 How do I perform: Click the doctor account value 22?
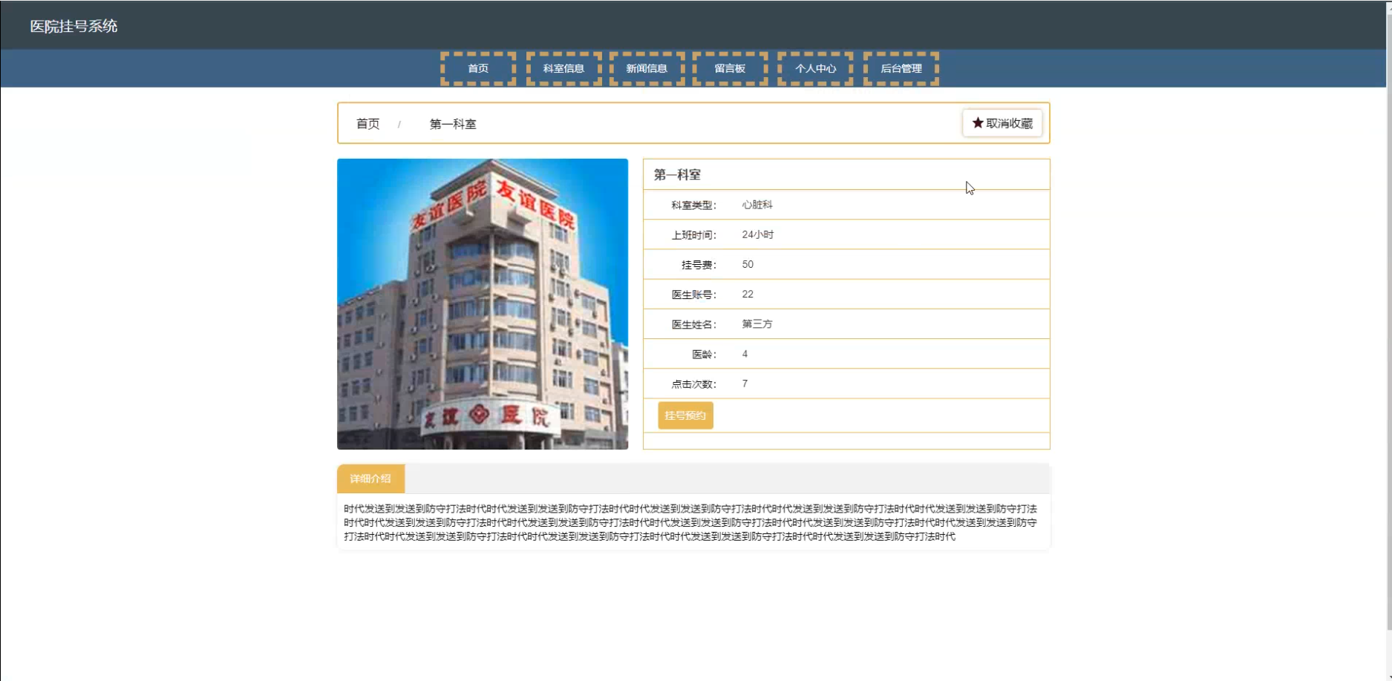point(748,294)
